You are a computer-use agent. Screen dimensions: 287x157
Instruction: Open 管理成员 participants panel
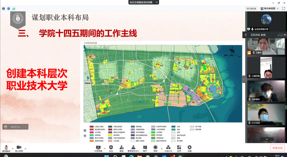click(133, 147)
